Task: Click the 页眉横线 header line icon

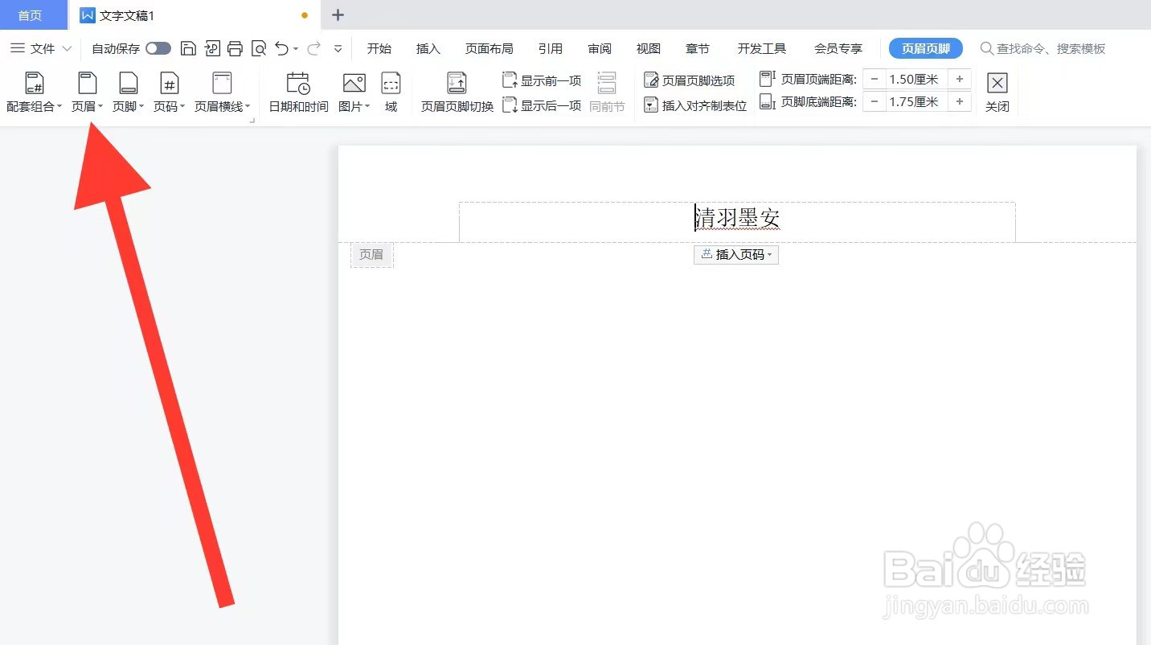Action: [222, 83]
